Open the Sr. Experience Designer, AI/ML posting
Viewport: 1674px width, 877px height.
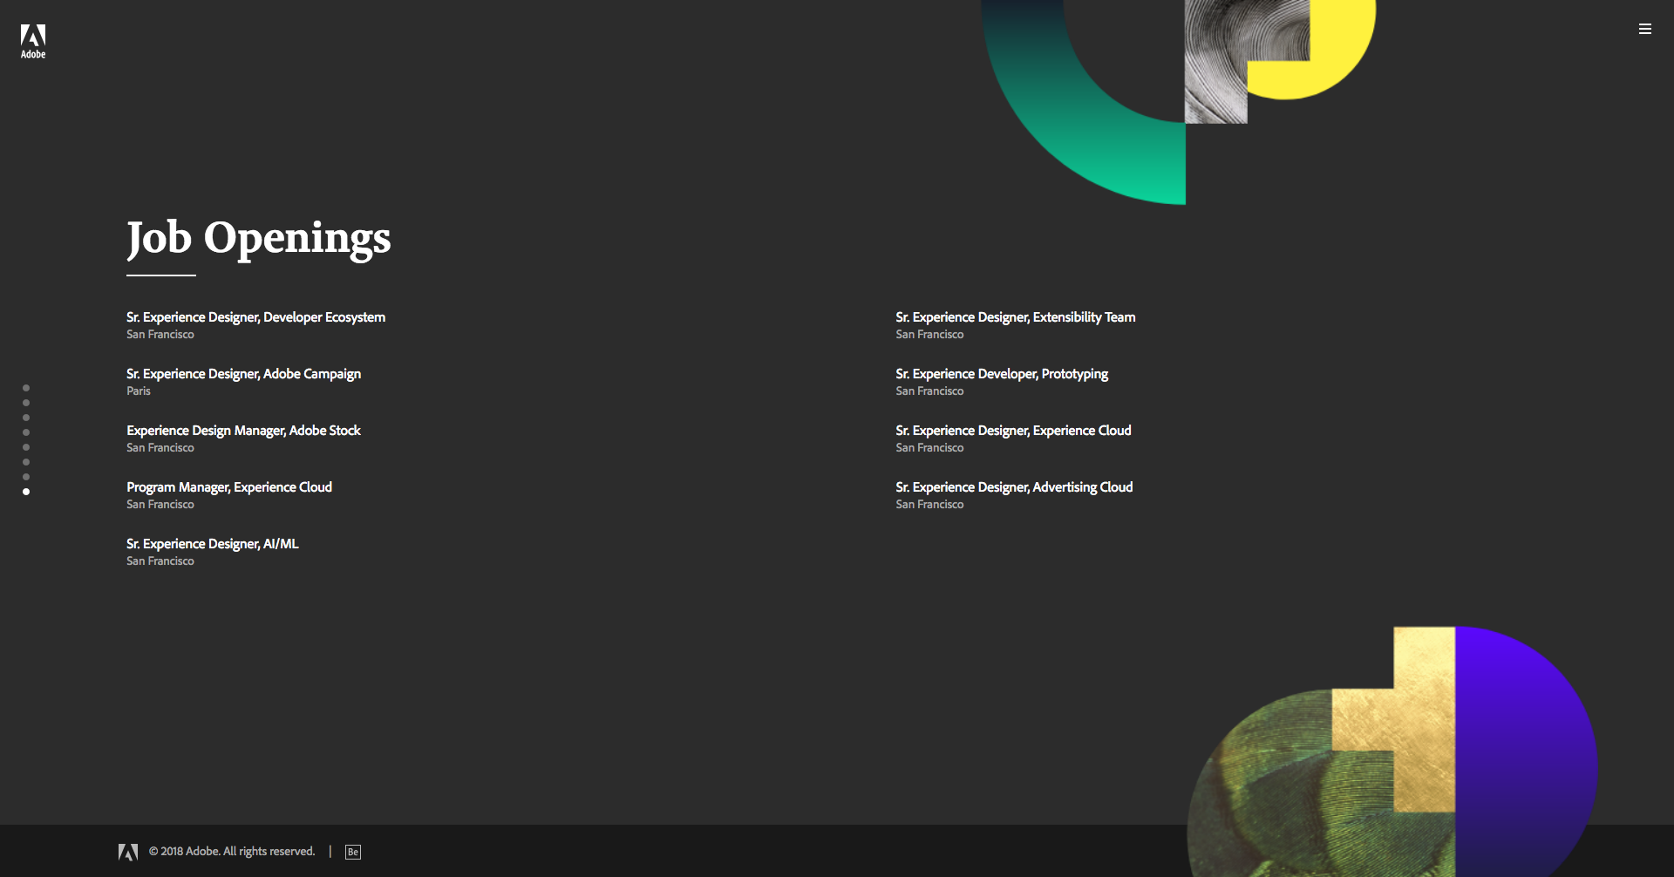pos(213,544)
